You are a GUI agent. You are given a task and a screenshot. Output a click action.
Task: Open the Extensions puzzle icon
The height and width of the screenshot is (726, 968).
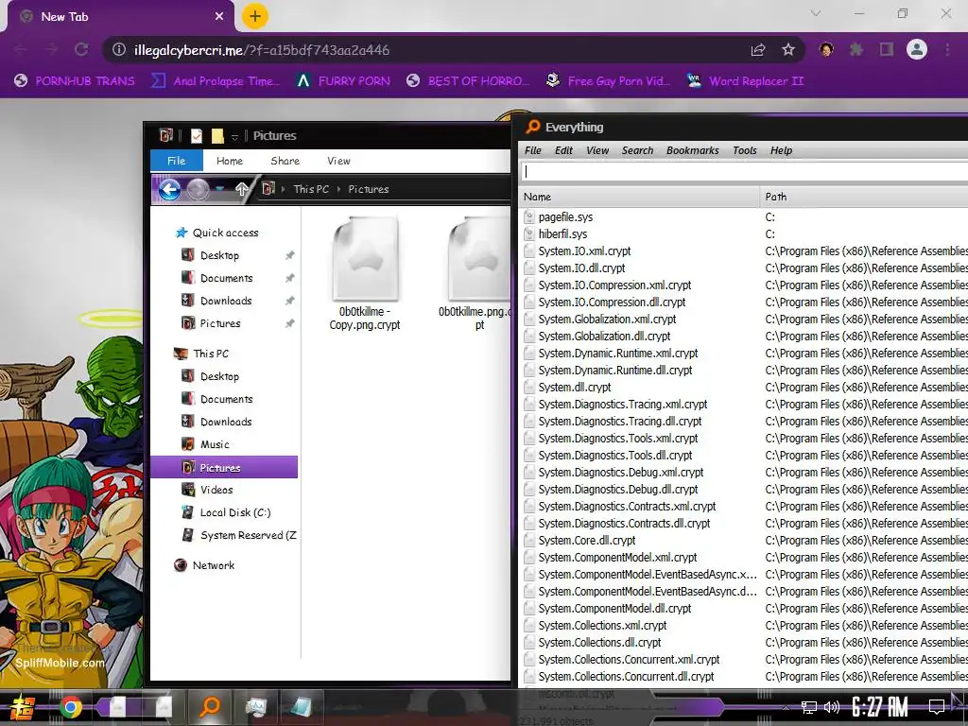pos(856,49)
